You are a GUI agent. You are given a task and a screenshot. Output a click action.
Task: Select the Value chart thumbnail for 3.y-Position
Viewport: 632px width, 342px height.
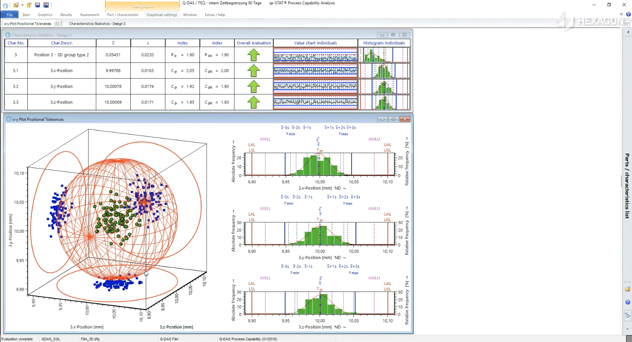[315, 86]
